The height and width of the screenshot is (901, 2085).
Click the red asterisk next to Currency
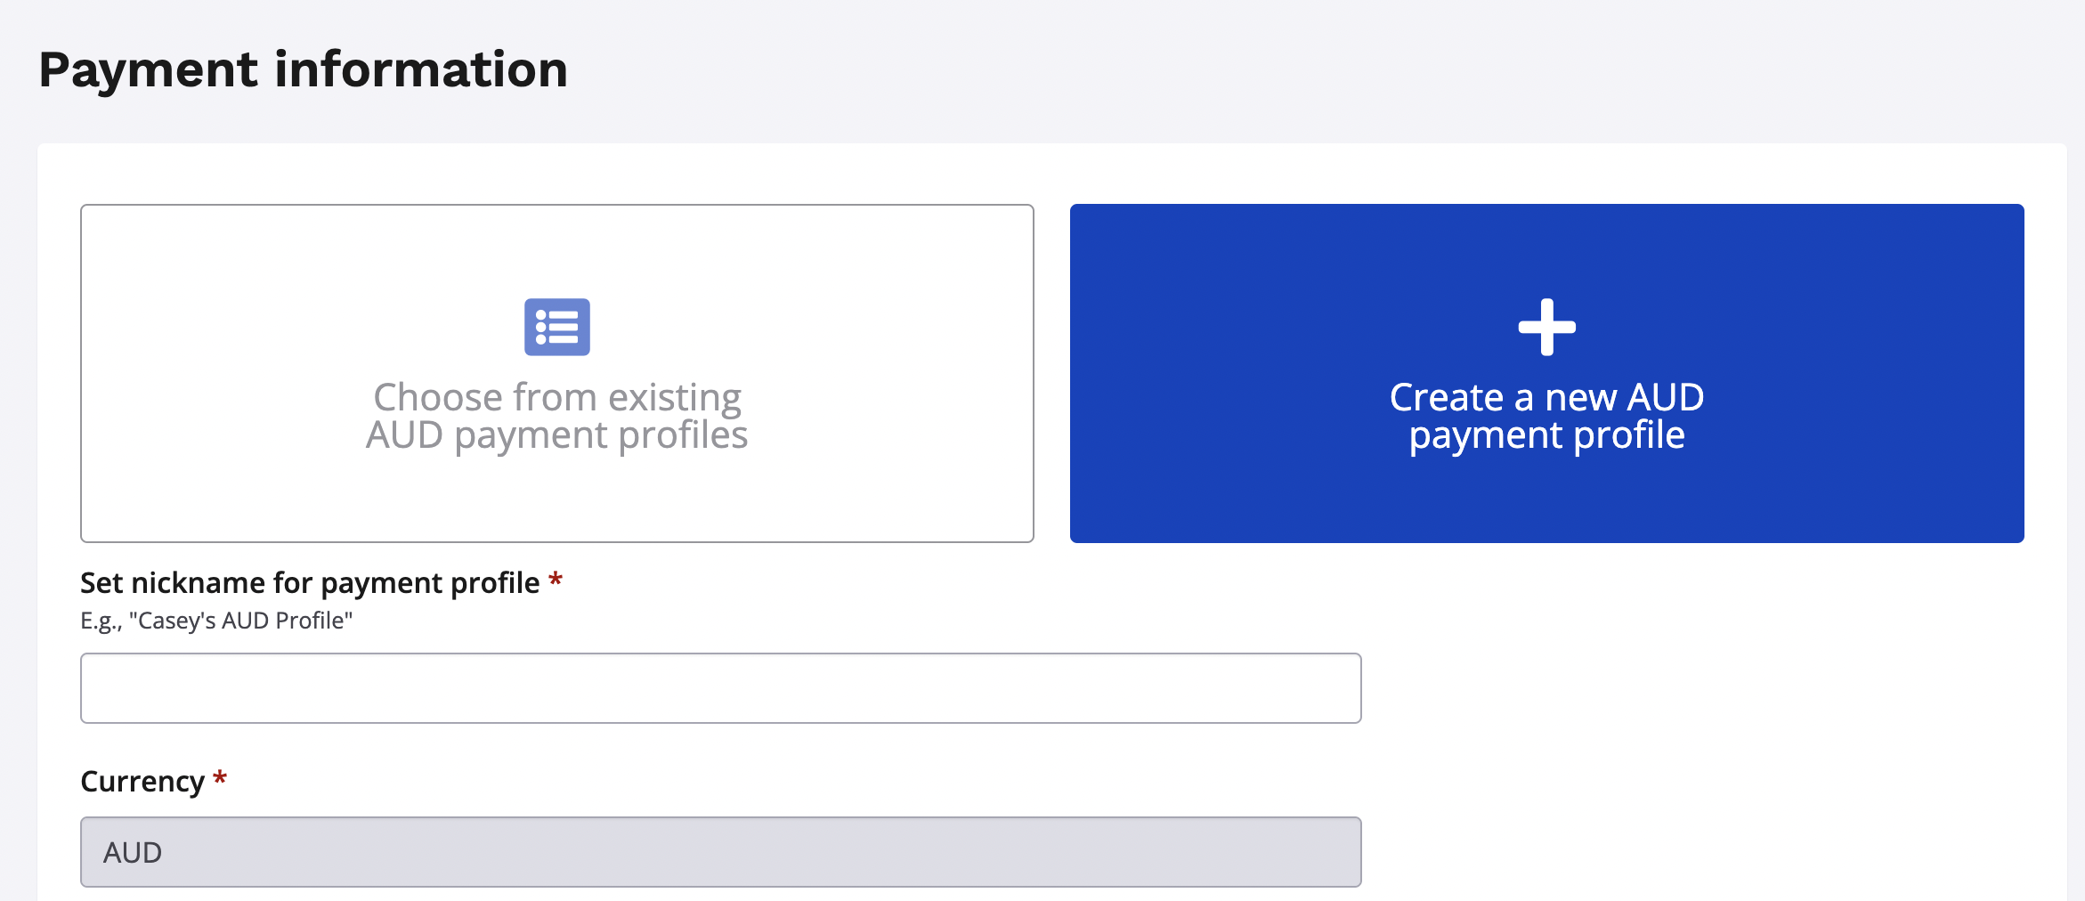click(220, 779)
